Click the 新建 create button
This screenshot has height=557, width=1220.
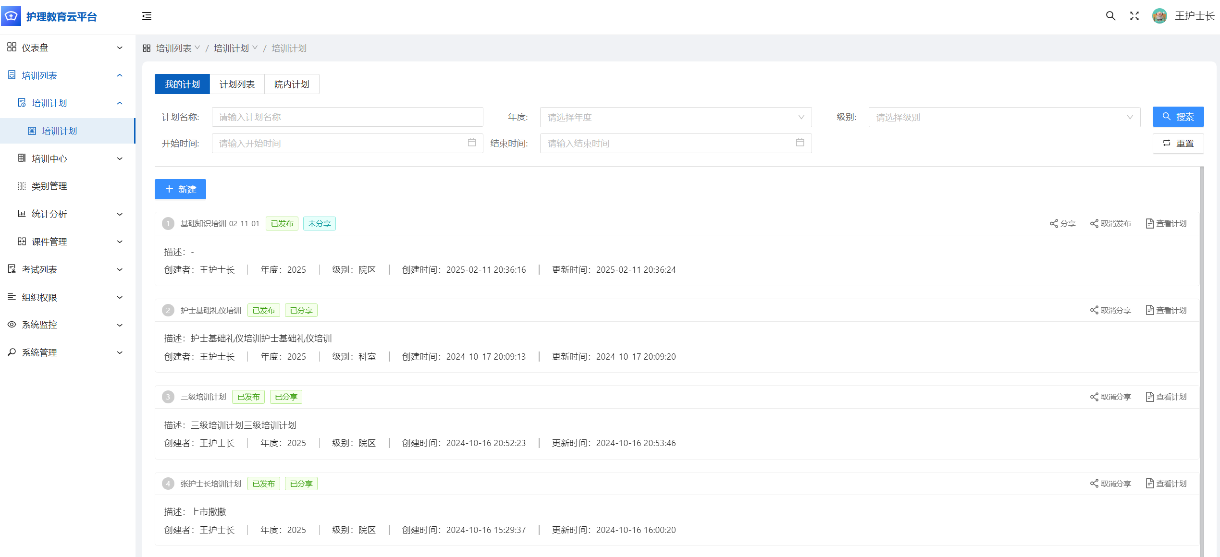[x=180, y=189]
